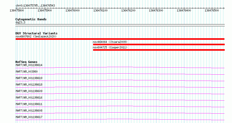Image resolution: width=232 pixels, height=123 pixels.
Task: Click ruler position 136476300
Action: [156, 10]
